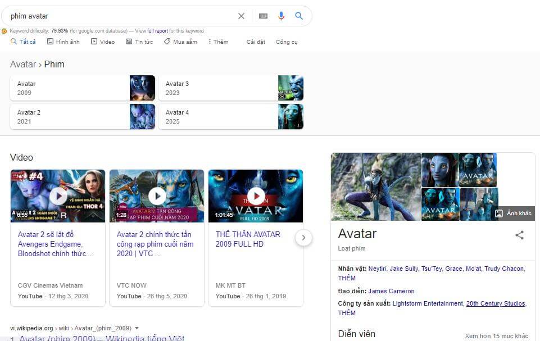This screenshot has width=540, height=341.
Task: Switch to the 'Hình ảnh' tab
Action: (63, 42)
